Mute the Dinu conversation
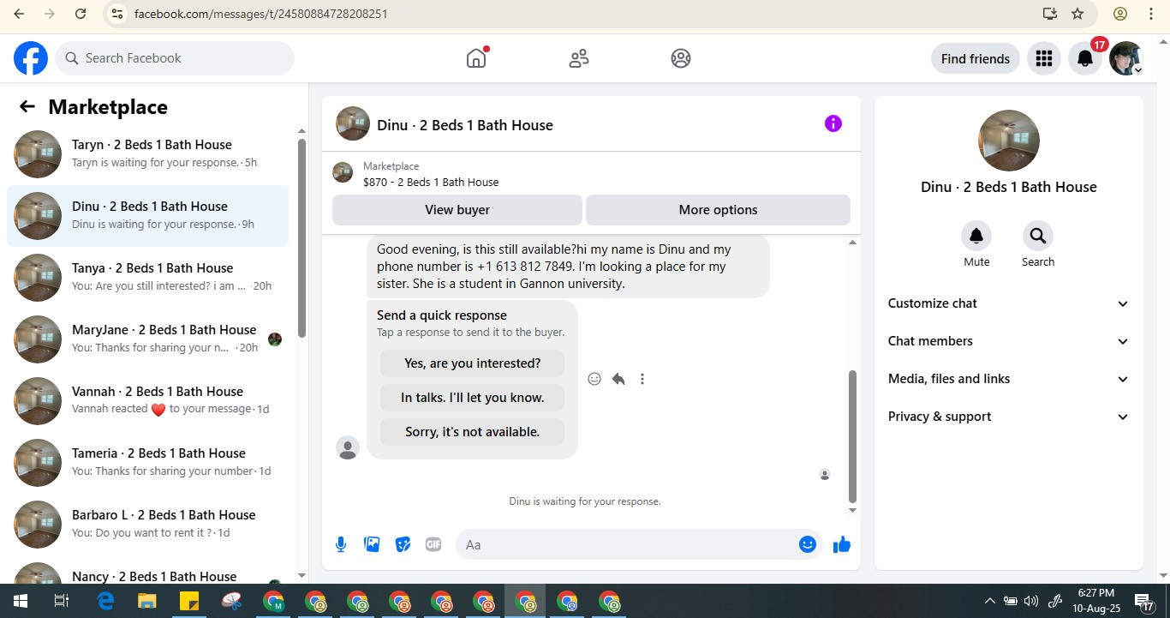This screenshot has height=618, width=1170. (976, 236)
